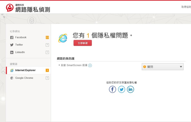Click the 網路釣魚防護 section heading
The height and width of the screenshot is (122, 191).
[x=66, y=59]
